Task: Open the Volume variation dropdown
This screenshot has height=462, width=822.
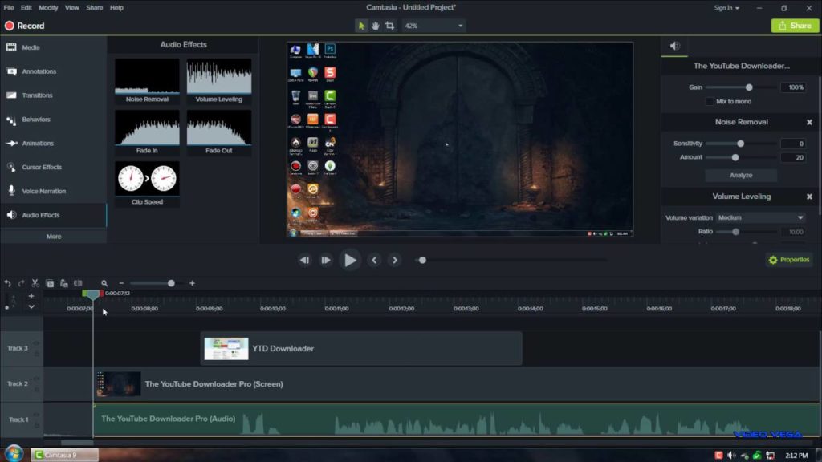Action: [x=762, y=217]
